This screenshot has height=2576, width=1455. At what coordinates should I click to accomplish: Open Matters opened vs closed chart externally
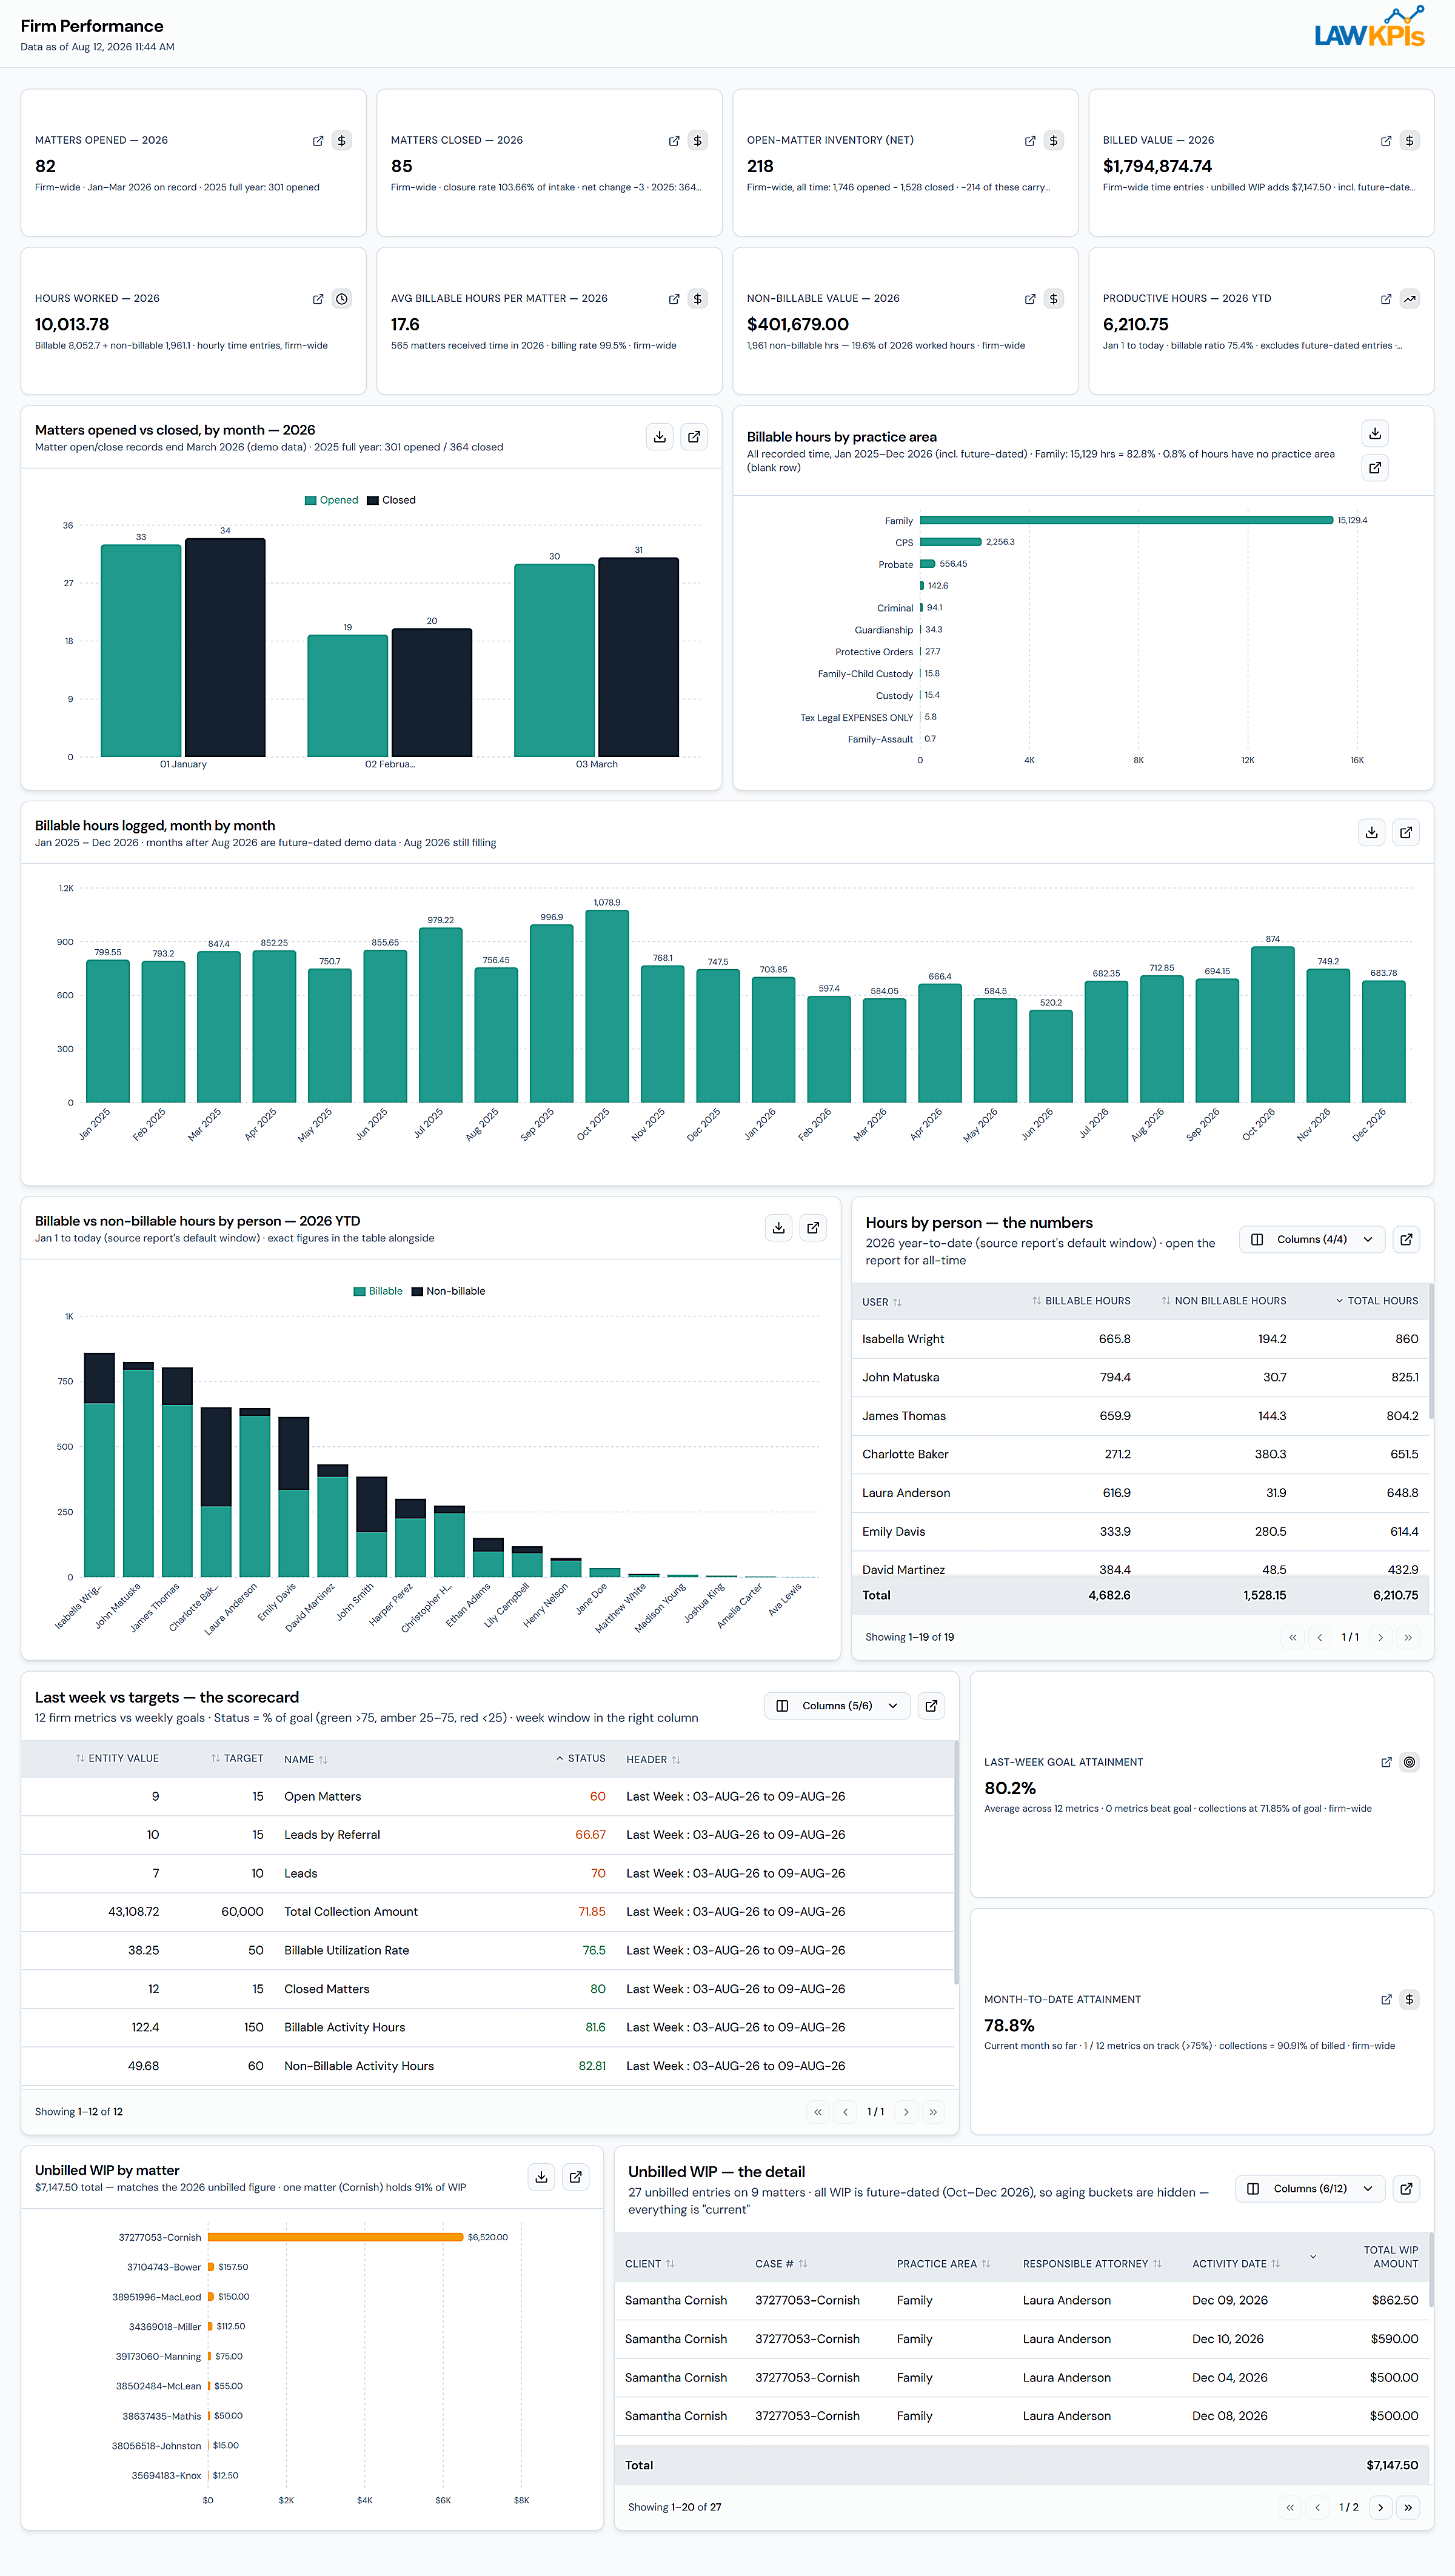pyautogui.click(x=694, y=437)
